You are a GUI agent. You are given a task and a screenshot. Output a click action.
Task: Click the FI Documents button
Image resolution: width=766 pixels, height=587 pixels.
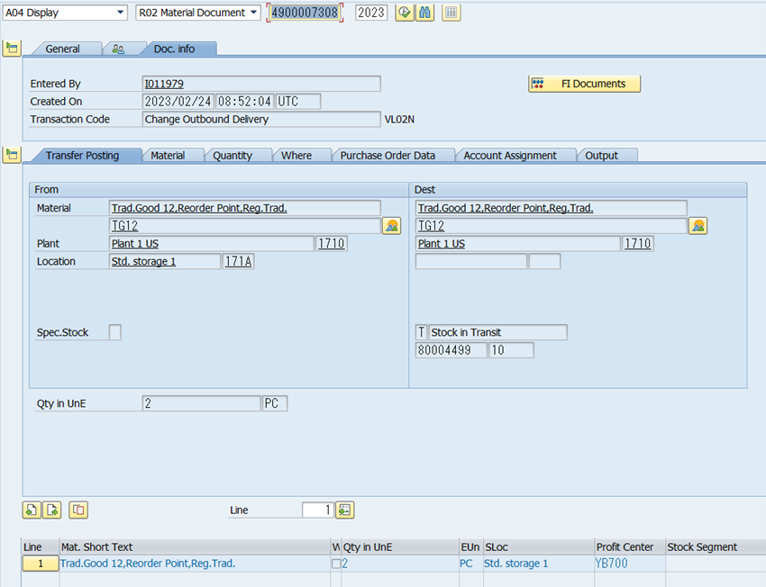tap(584, 84)
